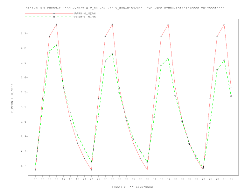The height and width of the screenshot is (195, 252).
Task: Click the 48 forecast hour tick label
Action: 147,179
